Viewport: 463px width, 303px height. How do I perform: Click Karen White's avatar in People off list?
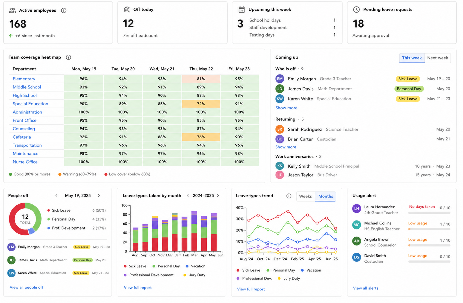11,273
